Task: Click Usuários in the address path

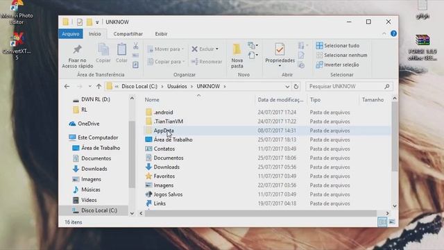Action: coord(177,86)
